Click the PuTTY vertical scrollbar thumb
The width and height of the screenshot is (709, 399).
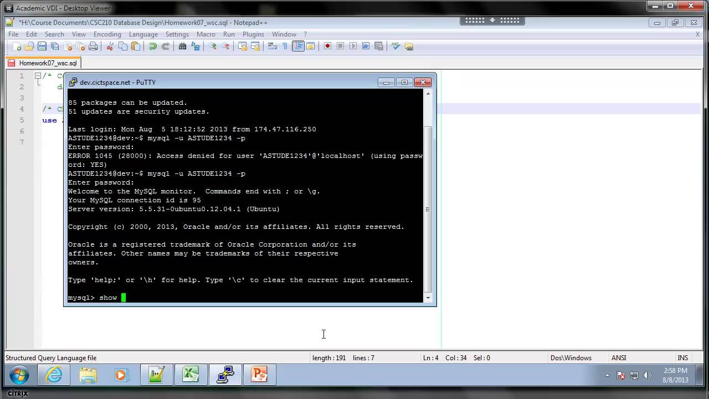[x=428, y=209]
